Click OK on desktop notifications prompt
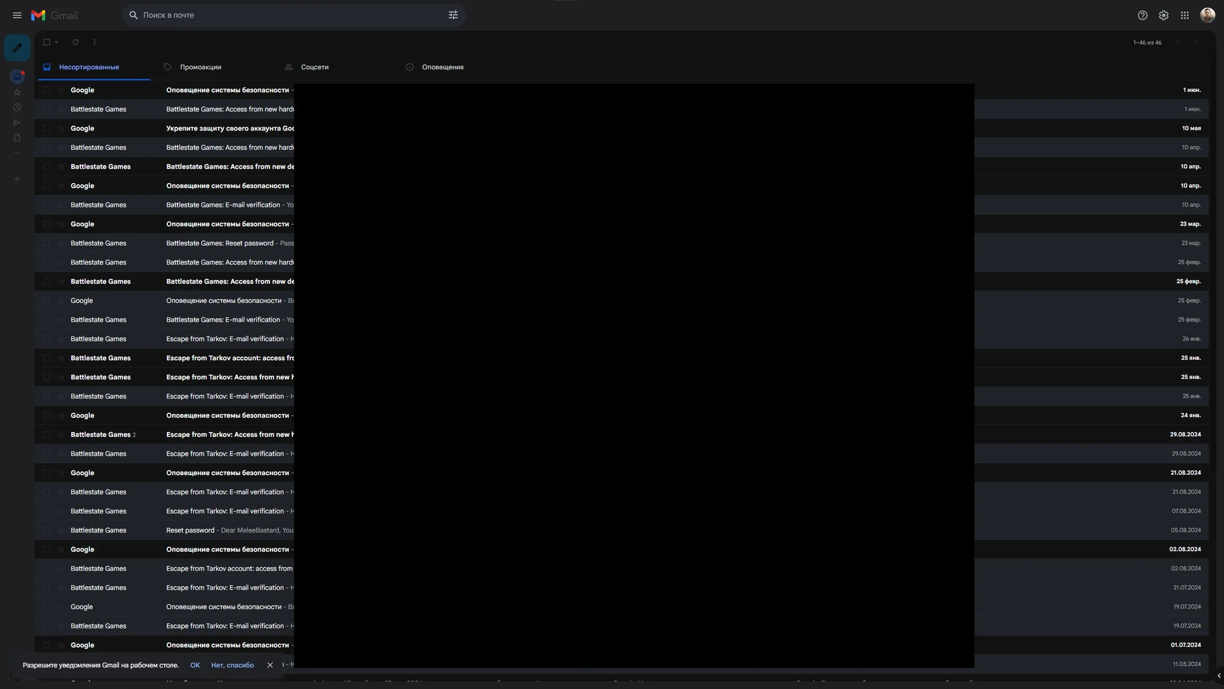 coord(195,665)
